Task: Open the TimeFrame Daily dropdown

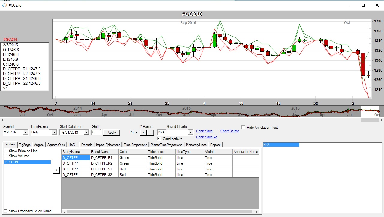Action: pyautogui.click(x=54, y=132)
